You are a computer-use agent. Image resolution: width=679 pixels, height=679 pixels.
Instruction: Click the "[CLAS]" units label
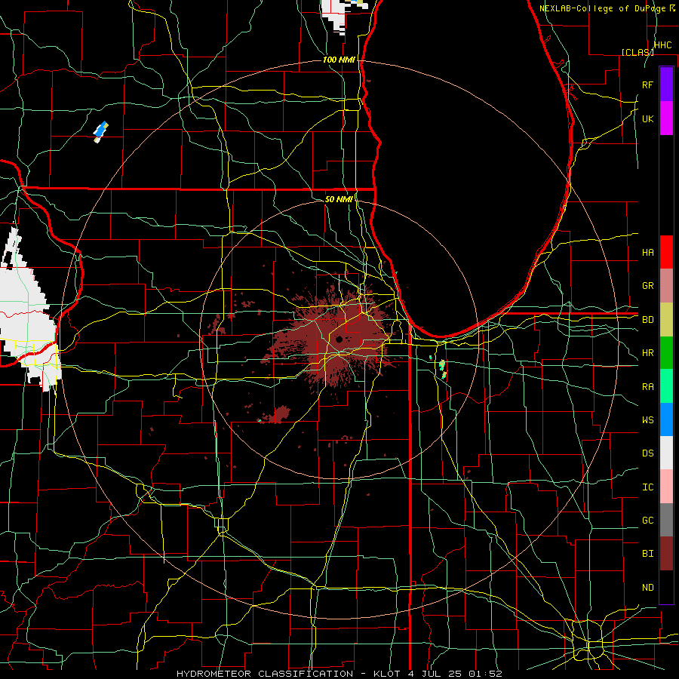tap(638, 52)
